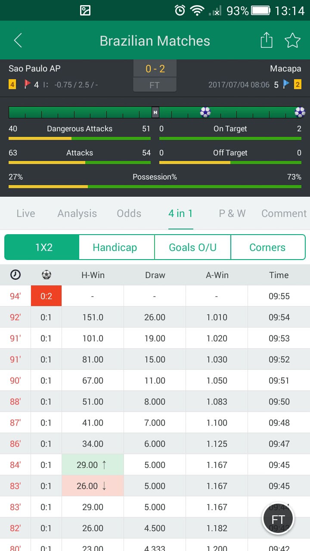The image size is (310, 551).
Task: Tap the half-time H marker on timeline
Action: 155,112
